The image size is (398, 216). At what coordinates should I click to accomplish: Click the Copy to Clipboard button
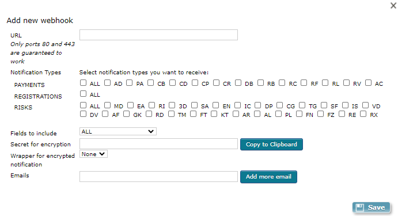(271, 145)
